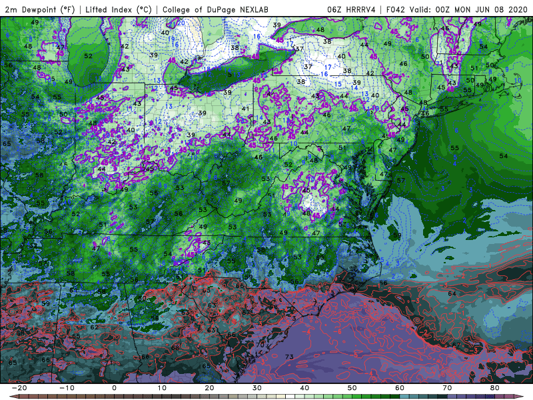
Task: Click the "-10" colorbar scale label
Action: tap(67, 388)
